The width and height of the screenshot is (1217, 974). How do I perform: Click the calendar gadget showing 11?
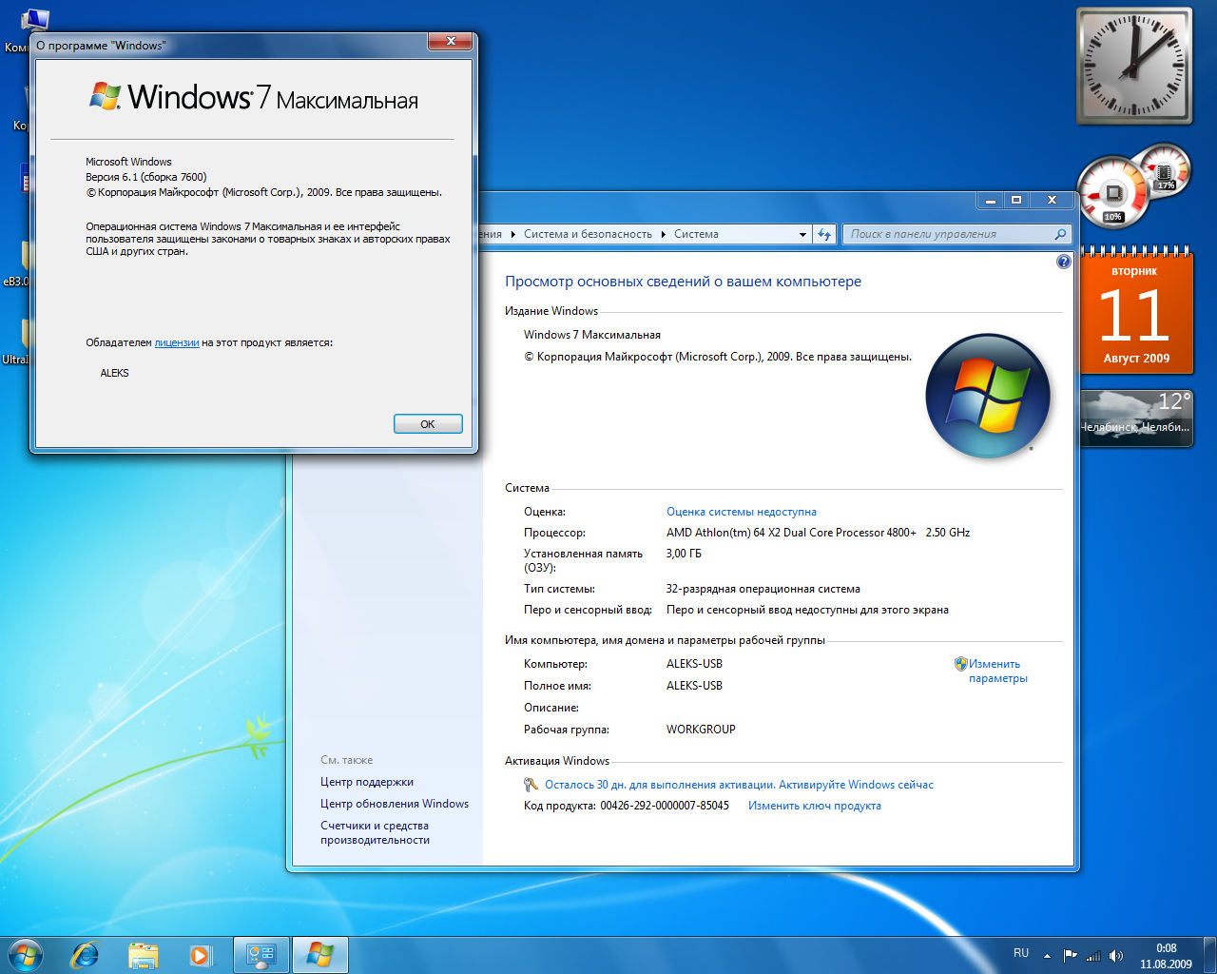pos(1136,311)
